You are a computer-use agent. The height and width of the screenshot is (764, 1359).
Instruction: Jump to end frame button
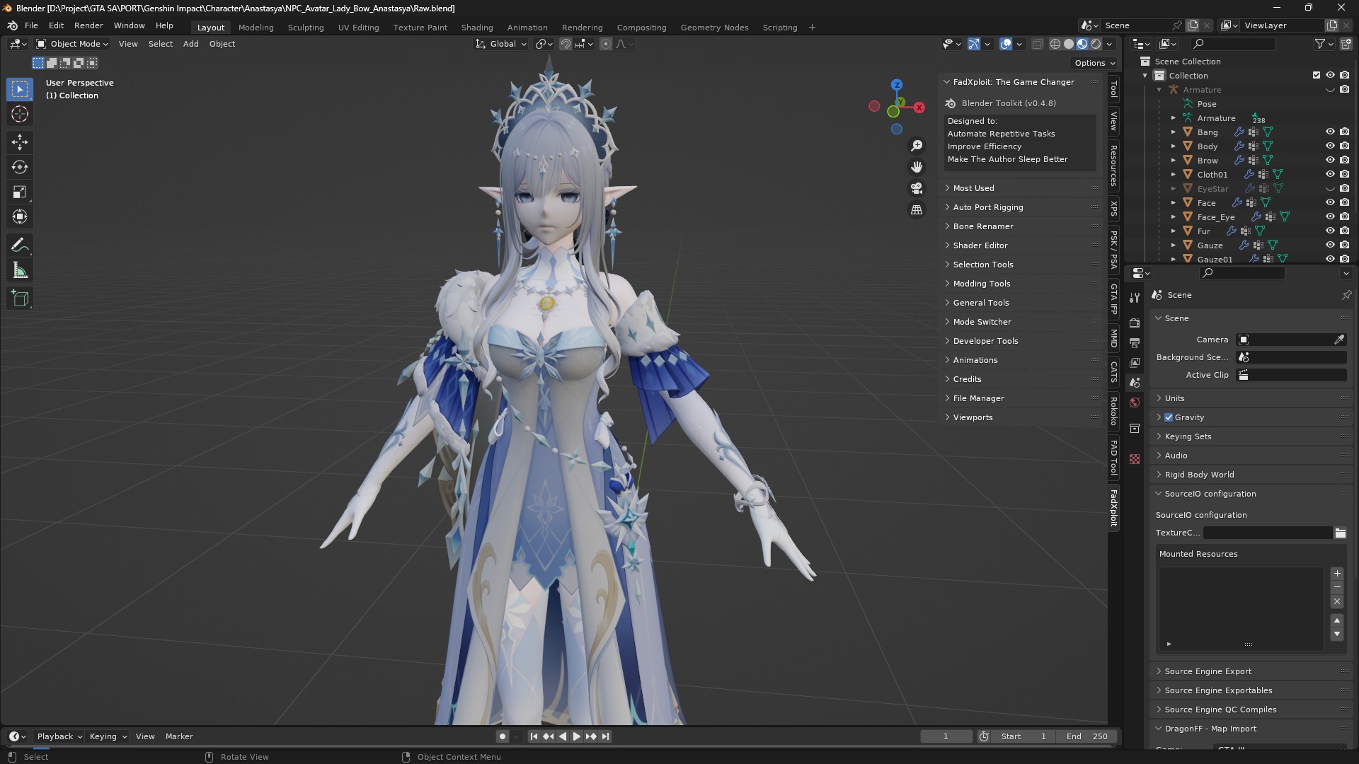tap(605, 736)
